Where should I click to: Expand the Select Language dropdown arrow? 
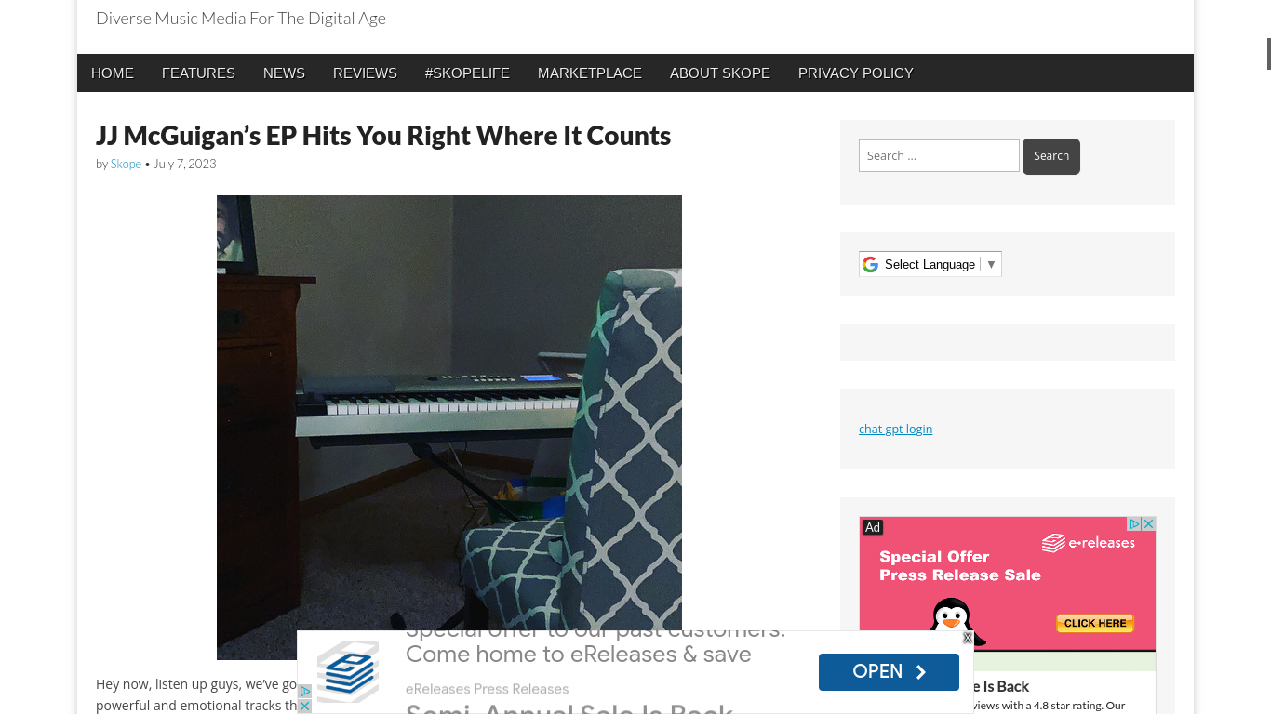click(x=991, y=265)
